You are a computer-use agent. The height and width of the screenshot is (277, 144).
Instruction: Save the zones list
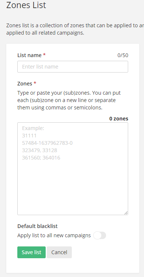click(x=31, y=252)
